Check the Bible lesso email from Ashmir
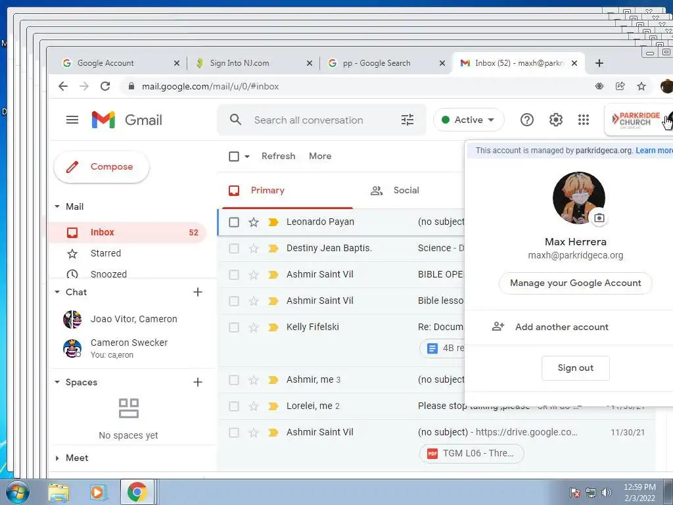 (234, 301)
